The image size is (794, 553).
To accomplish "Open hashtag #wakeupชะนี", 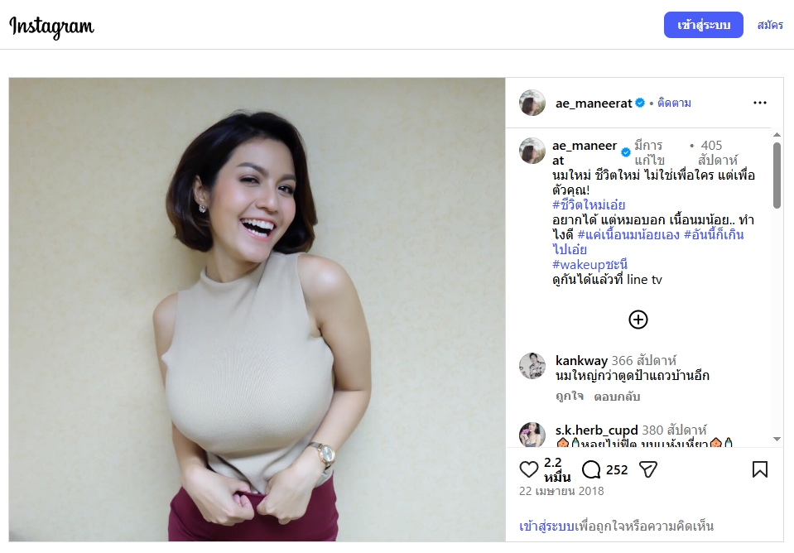I will (x=589, y=265).
